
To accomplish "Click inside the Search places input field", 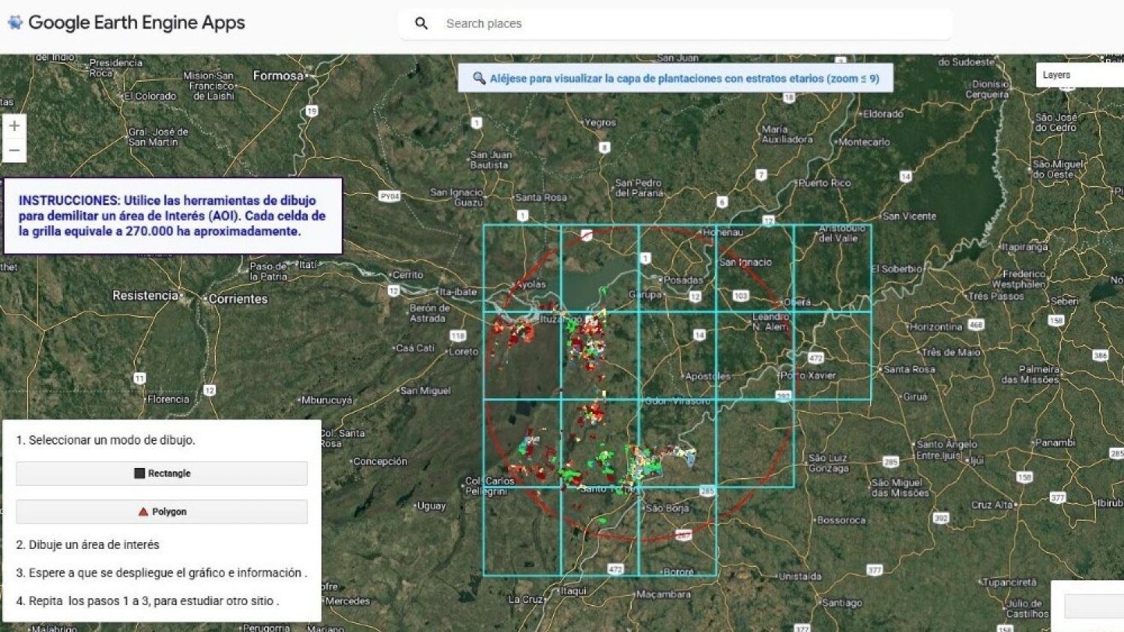I will click(x=674, y=23).
